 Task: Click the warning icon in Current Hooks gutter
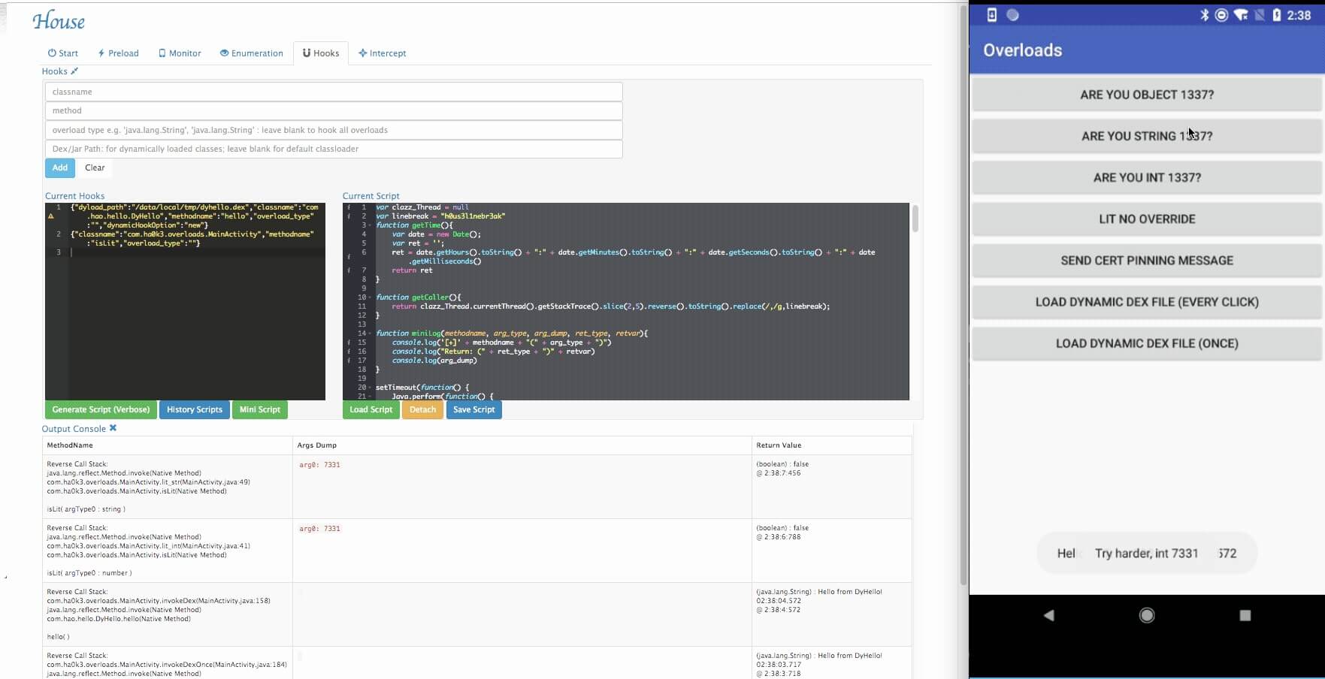tap(51, 216)
